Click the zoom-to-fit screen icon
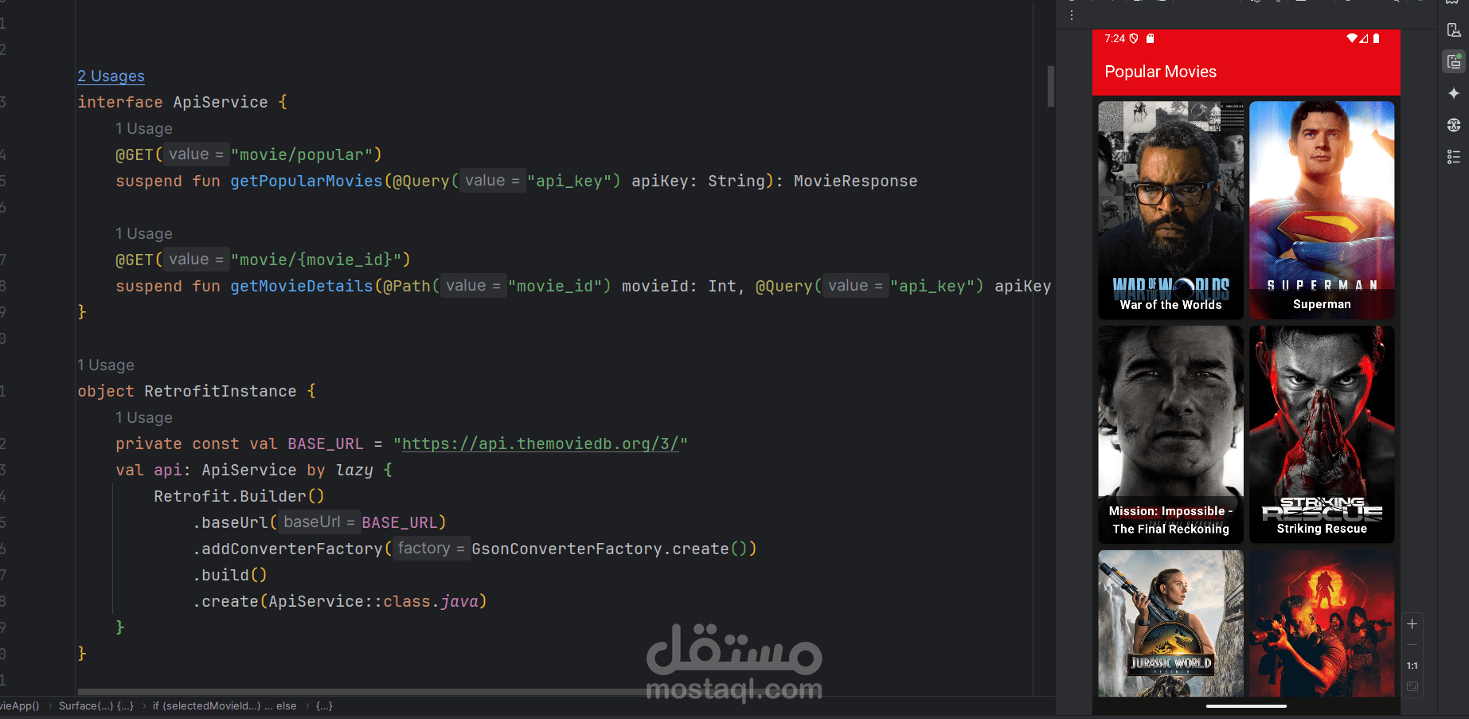This screenshot has height=719, width=1469. [1412, 686]
